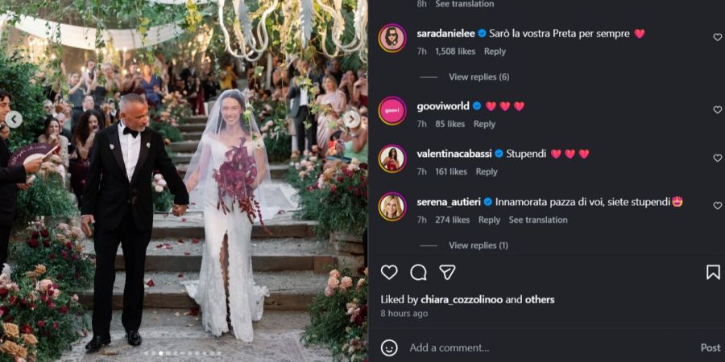This screenshot has width=725, height=362.
Task: Expand View replies (6) under saradanielee
Action: tap(479, 77)
